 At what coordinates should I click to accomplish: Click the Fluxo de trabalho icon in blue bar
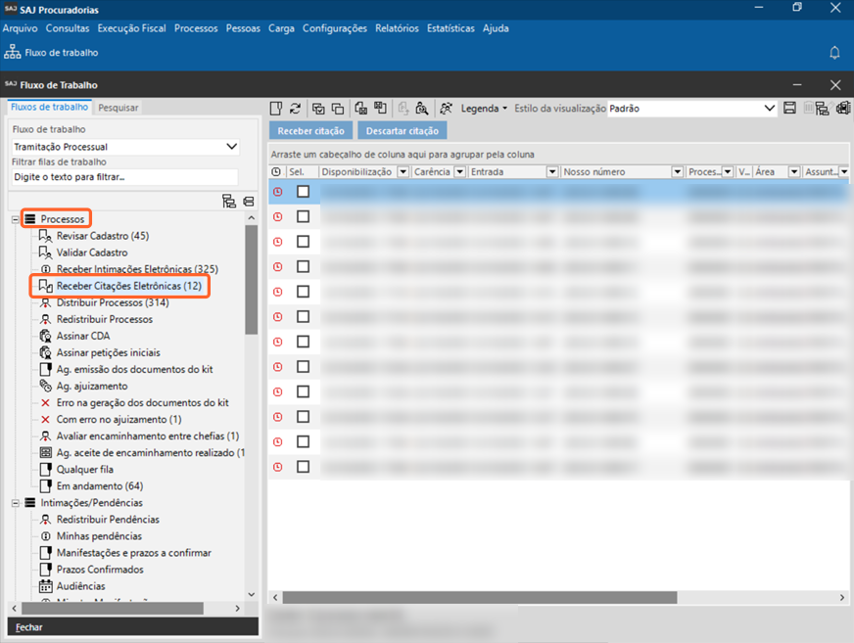[x=13, y=53]
